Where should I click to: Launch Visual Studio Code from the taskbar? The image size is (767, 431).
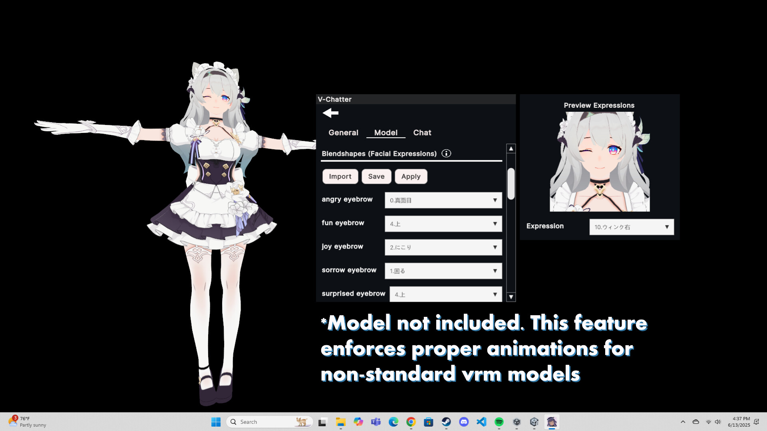click(481, 422)
